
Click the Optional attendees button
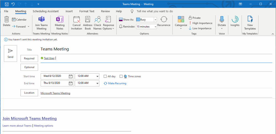(x=29, y=67)
